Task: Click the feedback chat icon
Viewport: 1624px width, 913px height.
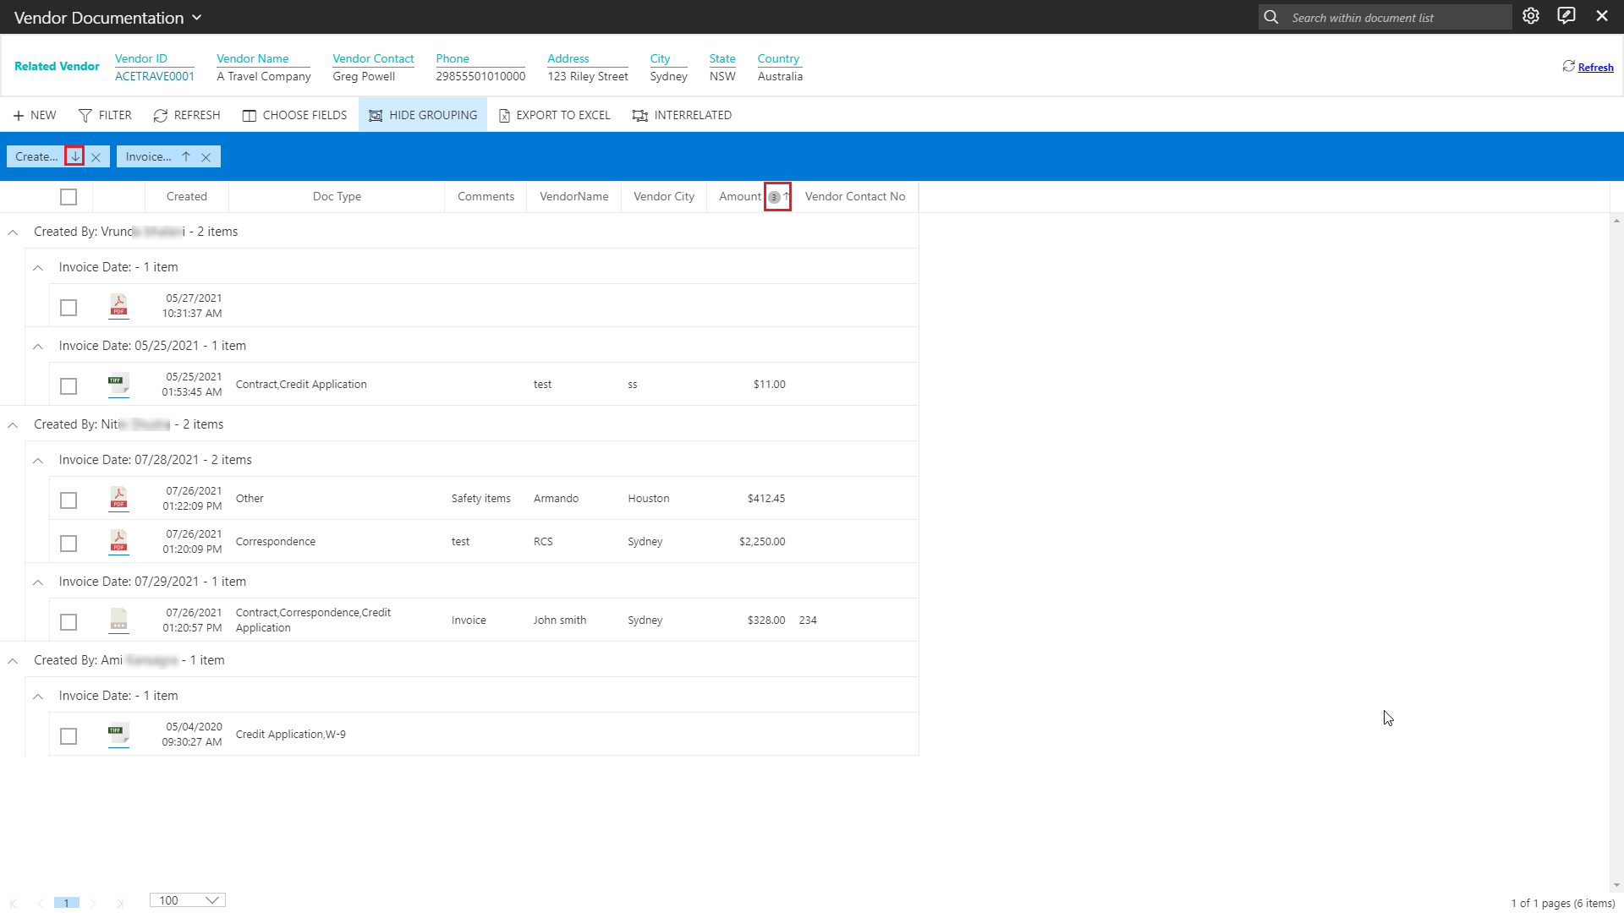Action: 1566,16
